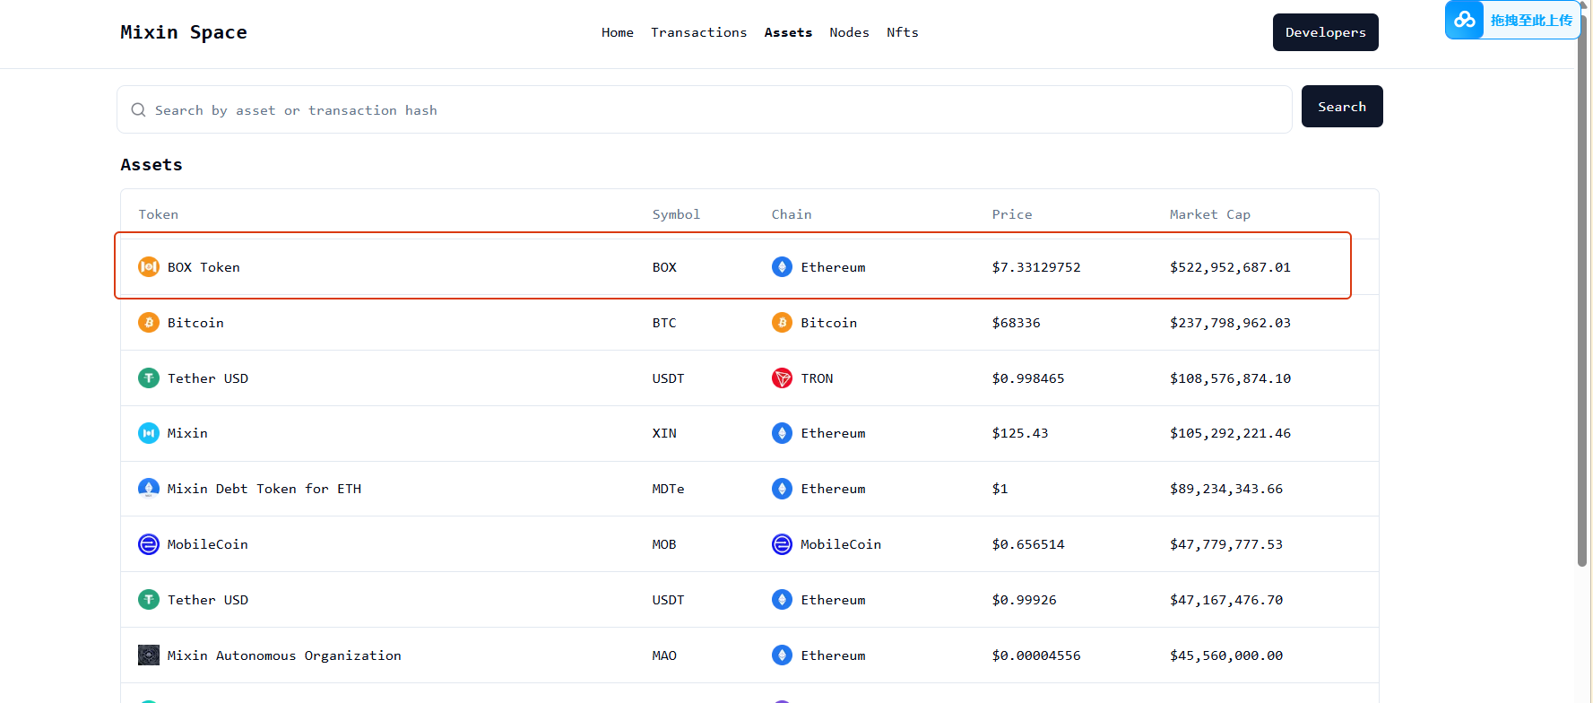Click market cap $47,779,777.53

click(x=1226, y=544)
